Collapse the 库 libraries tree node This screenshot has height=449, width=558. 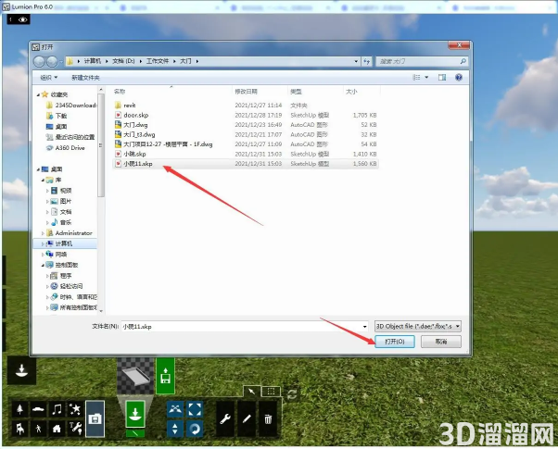[x=43, y=180]
